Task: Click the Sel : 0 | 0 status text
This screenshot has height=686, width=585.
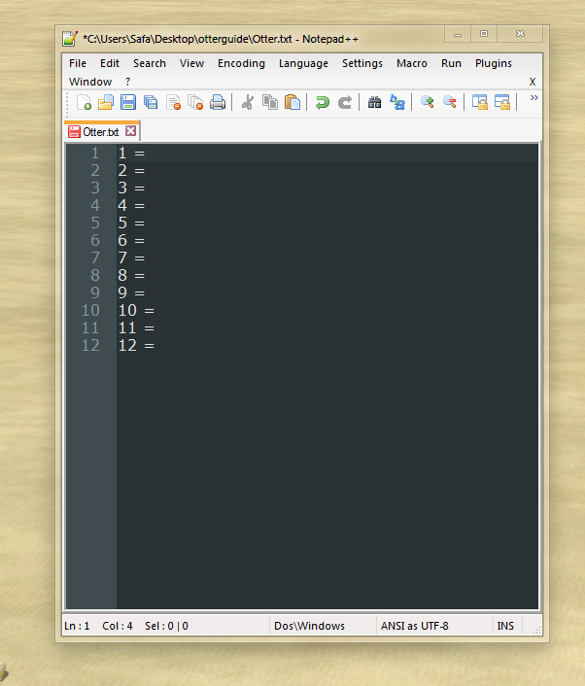Action: click(166, 626)
